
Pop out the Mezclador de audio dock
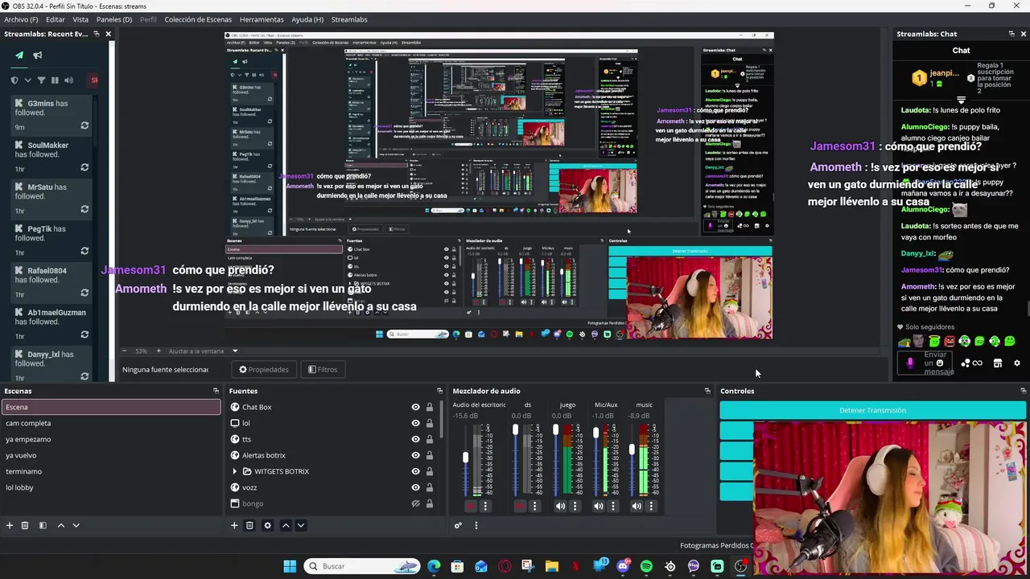click(x=707, y=391)
